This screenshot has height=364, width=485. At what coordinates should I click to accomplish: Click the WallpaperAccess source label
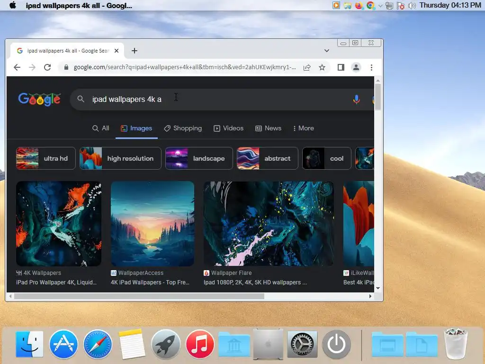(x=141, y=273)
